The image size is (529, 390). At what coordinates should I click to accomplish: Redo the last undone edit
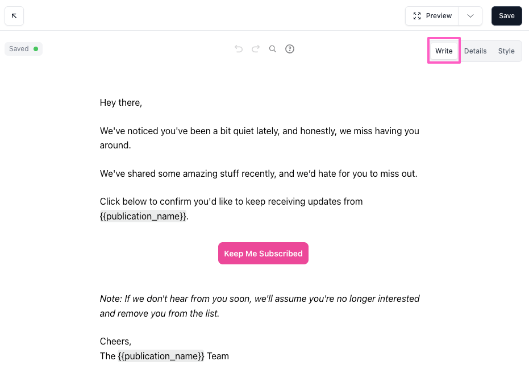(256, 49)
